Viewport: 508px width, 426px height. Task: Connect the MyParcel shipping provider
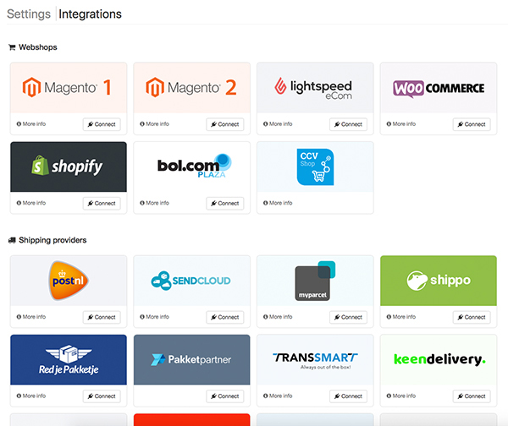(348, 317)
